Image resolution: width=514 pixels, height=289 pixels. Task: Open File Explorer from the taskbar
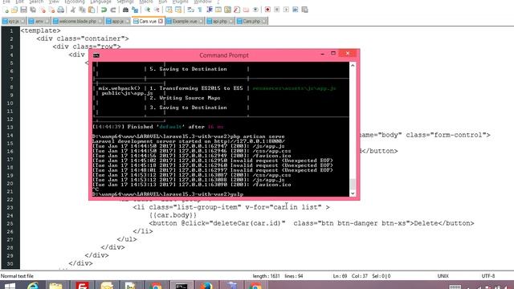pyautogui.click(x=56, y=286)
